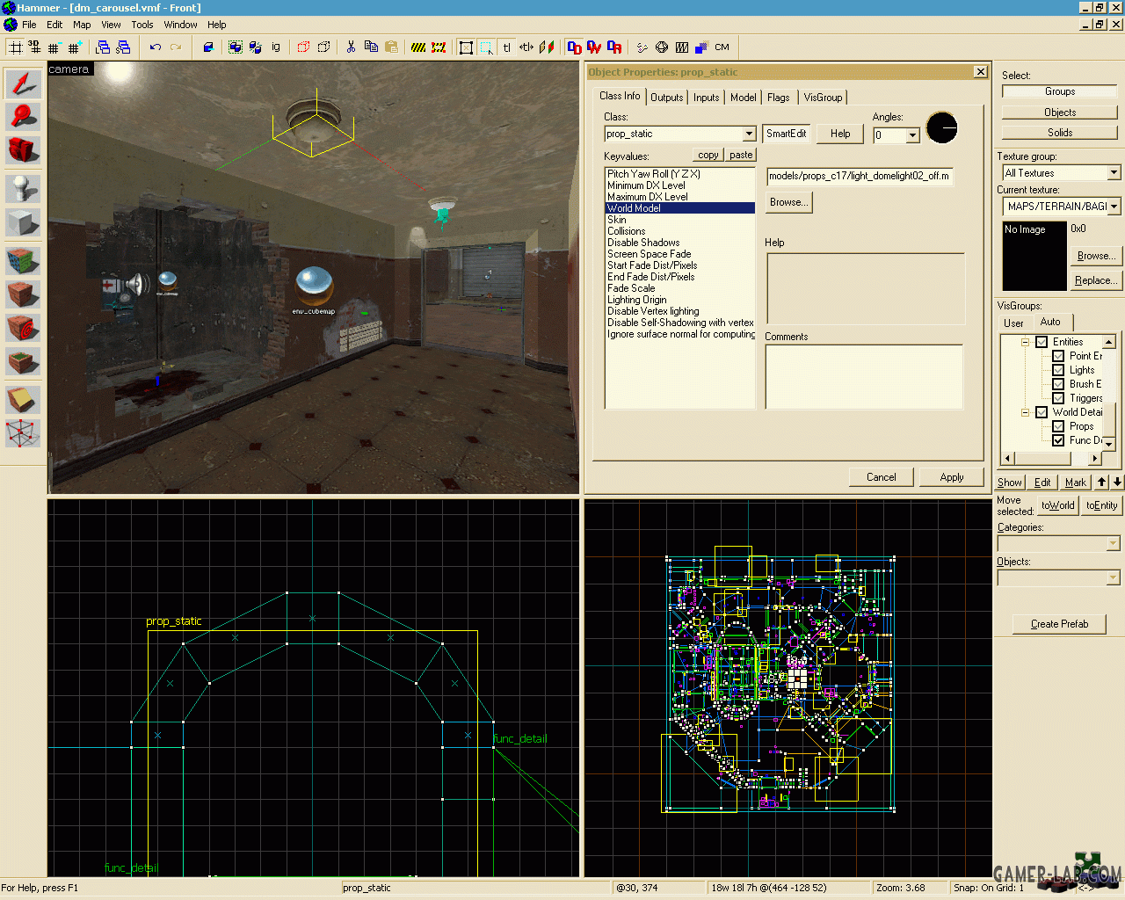Toggle the Entities visgroup checkbox
1125x900 pixels.
1042,342
